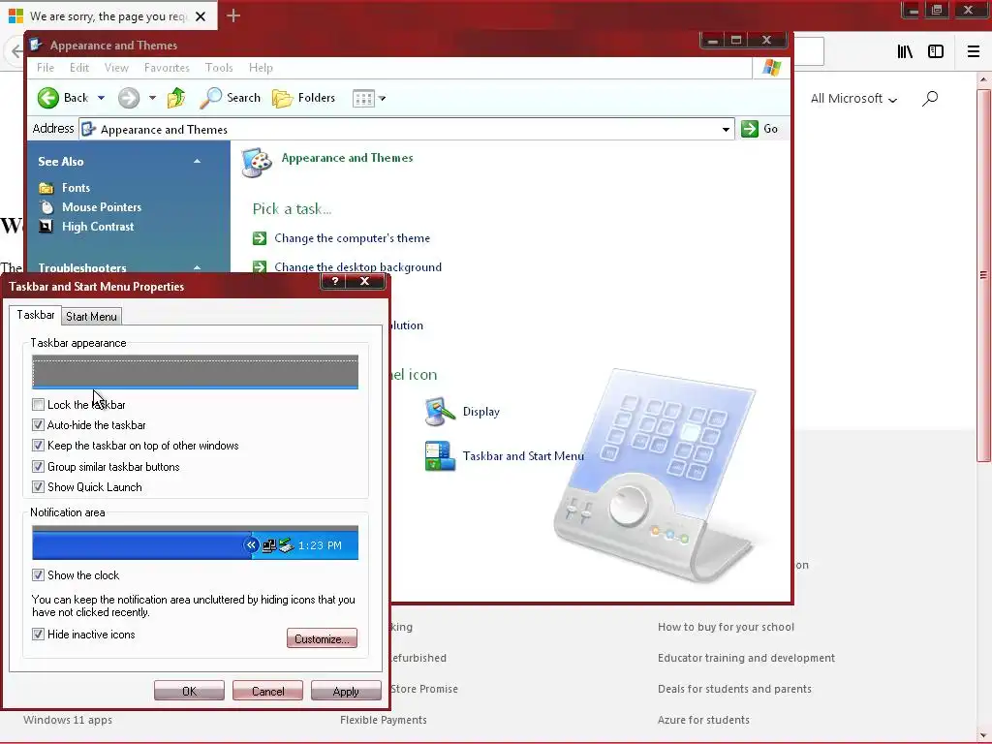Switch to the Start Menu tab
This screenshot has height=744, width=992.
pos(91,317)
